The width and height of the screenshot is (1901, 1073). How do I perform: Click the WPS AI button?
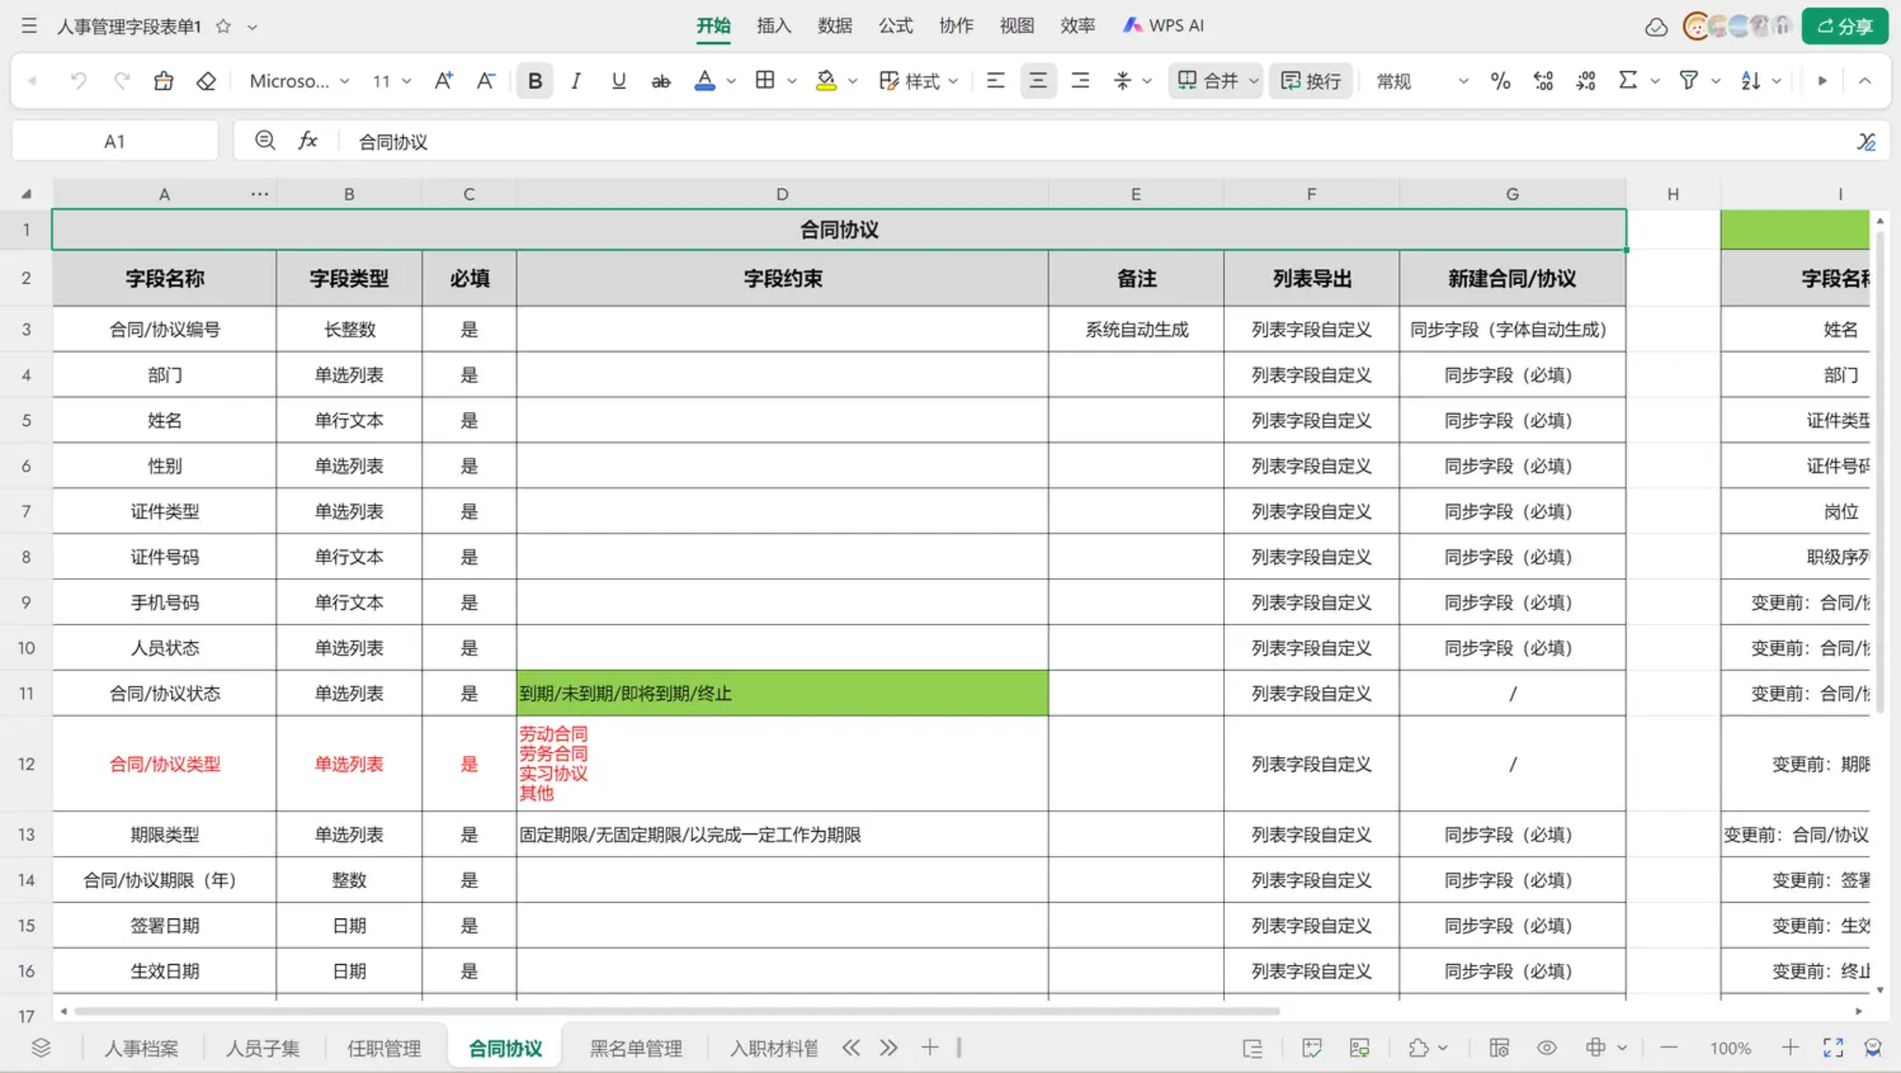click(x=1163, y=26)
